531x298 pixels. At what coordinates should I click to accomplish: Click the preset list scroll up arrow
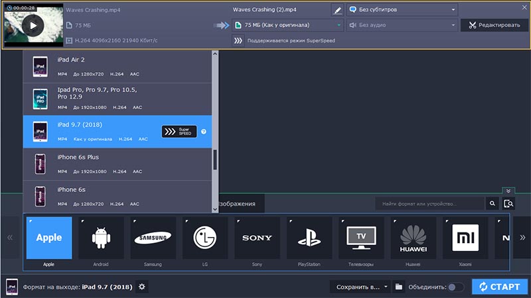tap(214, 54)
